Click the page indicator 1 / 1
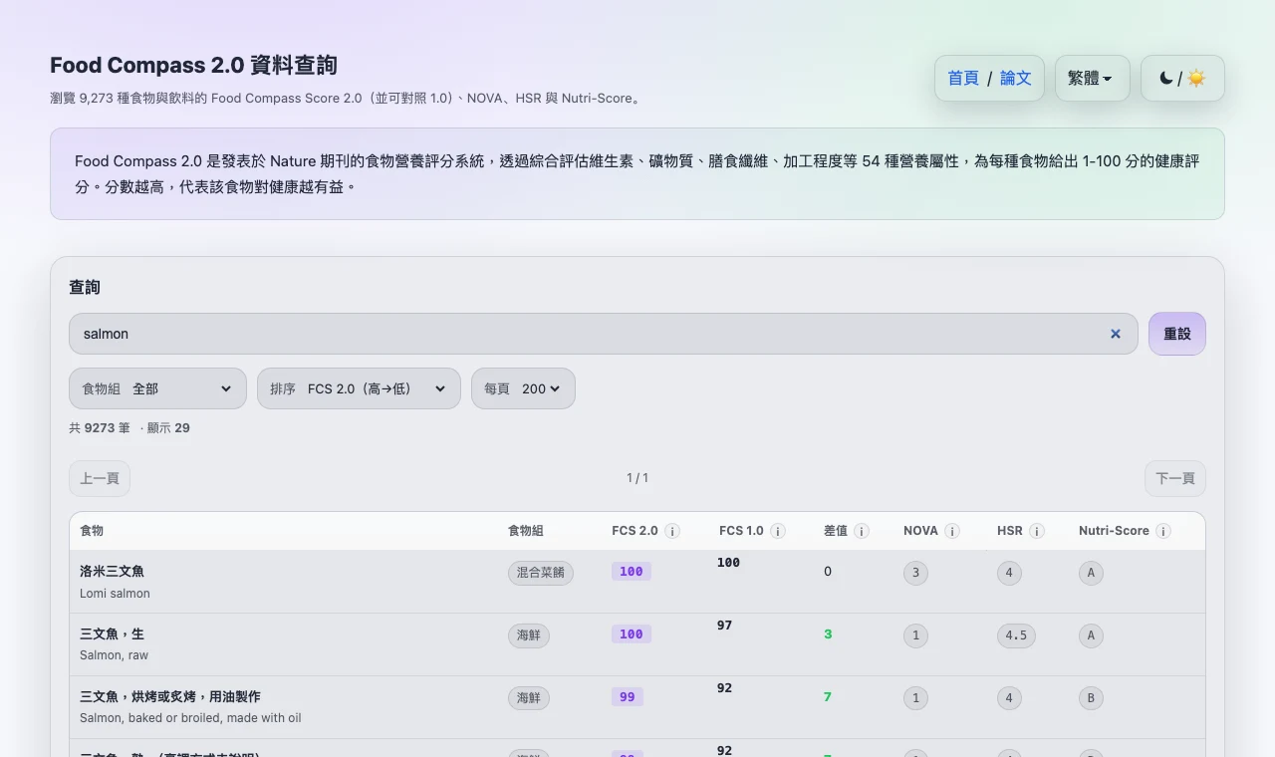1275x757 pixels. pyautogui.click(x=637, y=478)
